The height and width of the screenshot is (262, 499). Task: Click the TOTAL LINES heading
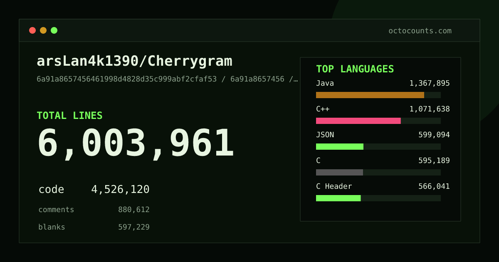coord(69,116)
